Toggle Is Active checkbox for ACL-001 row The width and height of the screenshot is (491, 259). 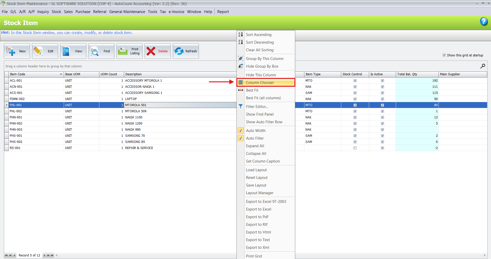(382, 81)
